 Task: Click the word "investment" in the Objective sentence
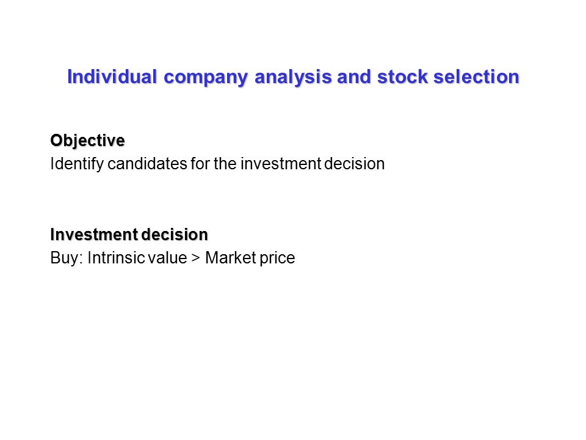(281, 164)
